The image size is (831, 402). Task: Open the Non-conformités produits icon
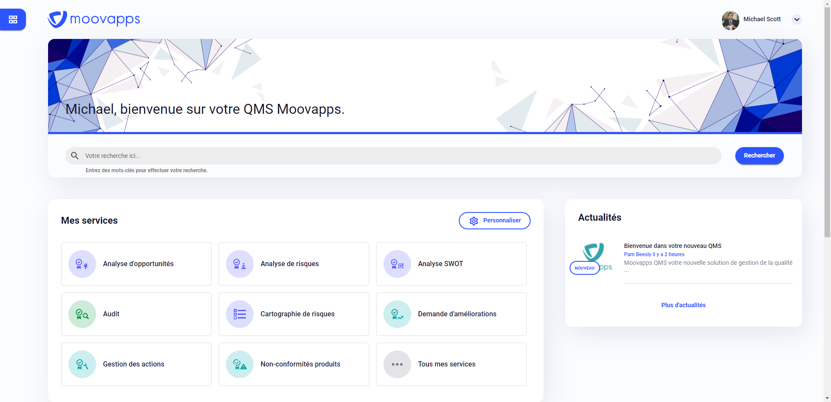pos(240,364)
